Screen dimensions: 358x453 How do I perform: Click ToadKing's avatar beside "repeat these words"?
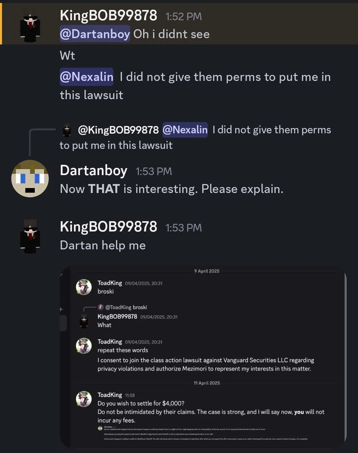[84, 346]
